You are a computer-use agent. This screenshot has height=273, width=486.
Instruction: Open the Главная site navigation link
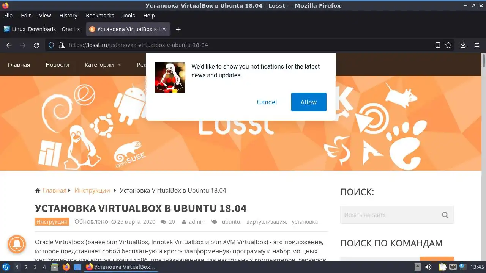[19, 65]
